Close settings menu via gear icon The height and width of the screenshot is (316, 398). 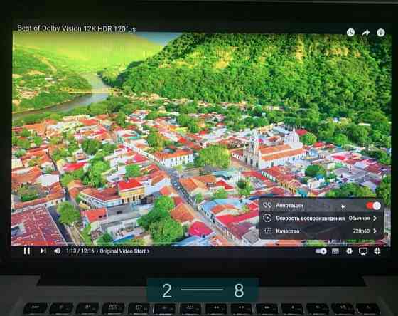pos(349,251)
